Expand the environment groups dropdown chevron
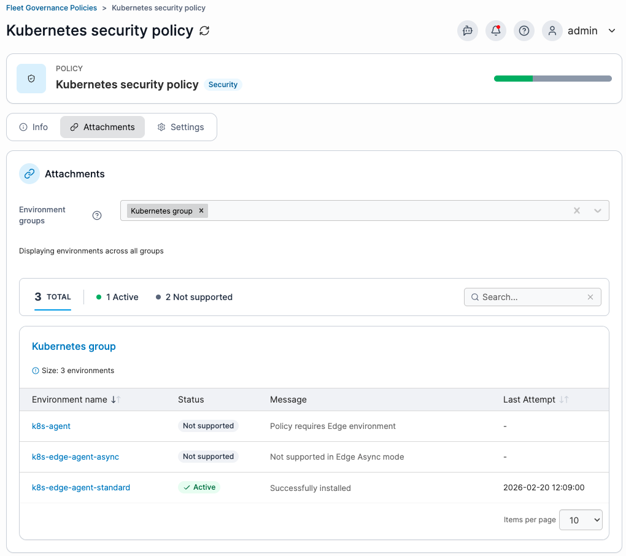626x556 pixels. click(x=598, y=210)
